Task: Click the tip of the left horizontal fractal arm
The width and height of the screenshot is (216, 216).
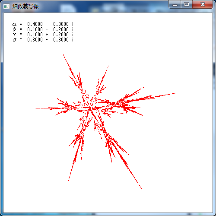Action: pos(35,108)
